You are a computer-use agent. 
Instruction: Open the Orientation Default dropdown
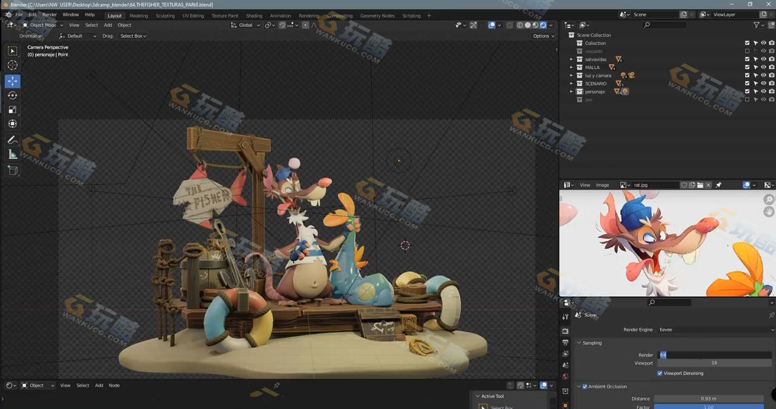click(x=78, y=36)
